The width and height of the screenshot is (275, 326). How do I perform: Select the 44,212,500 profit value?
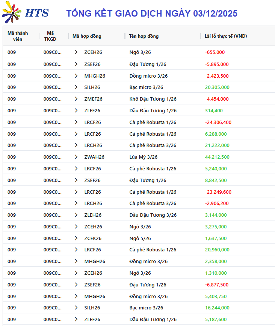pos(217,157)
